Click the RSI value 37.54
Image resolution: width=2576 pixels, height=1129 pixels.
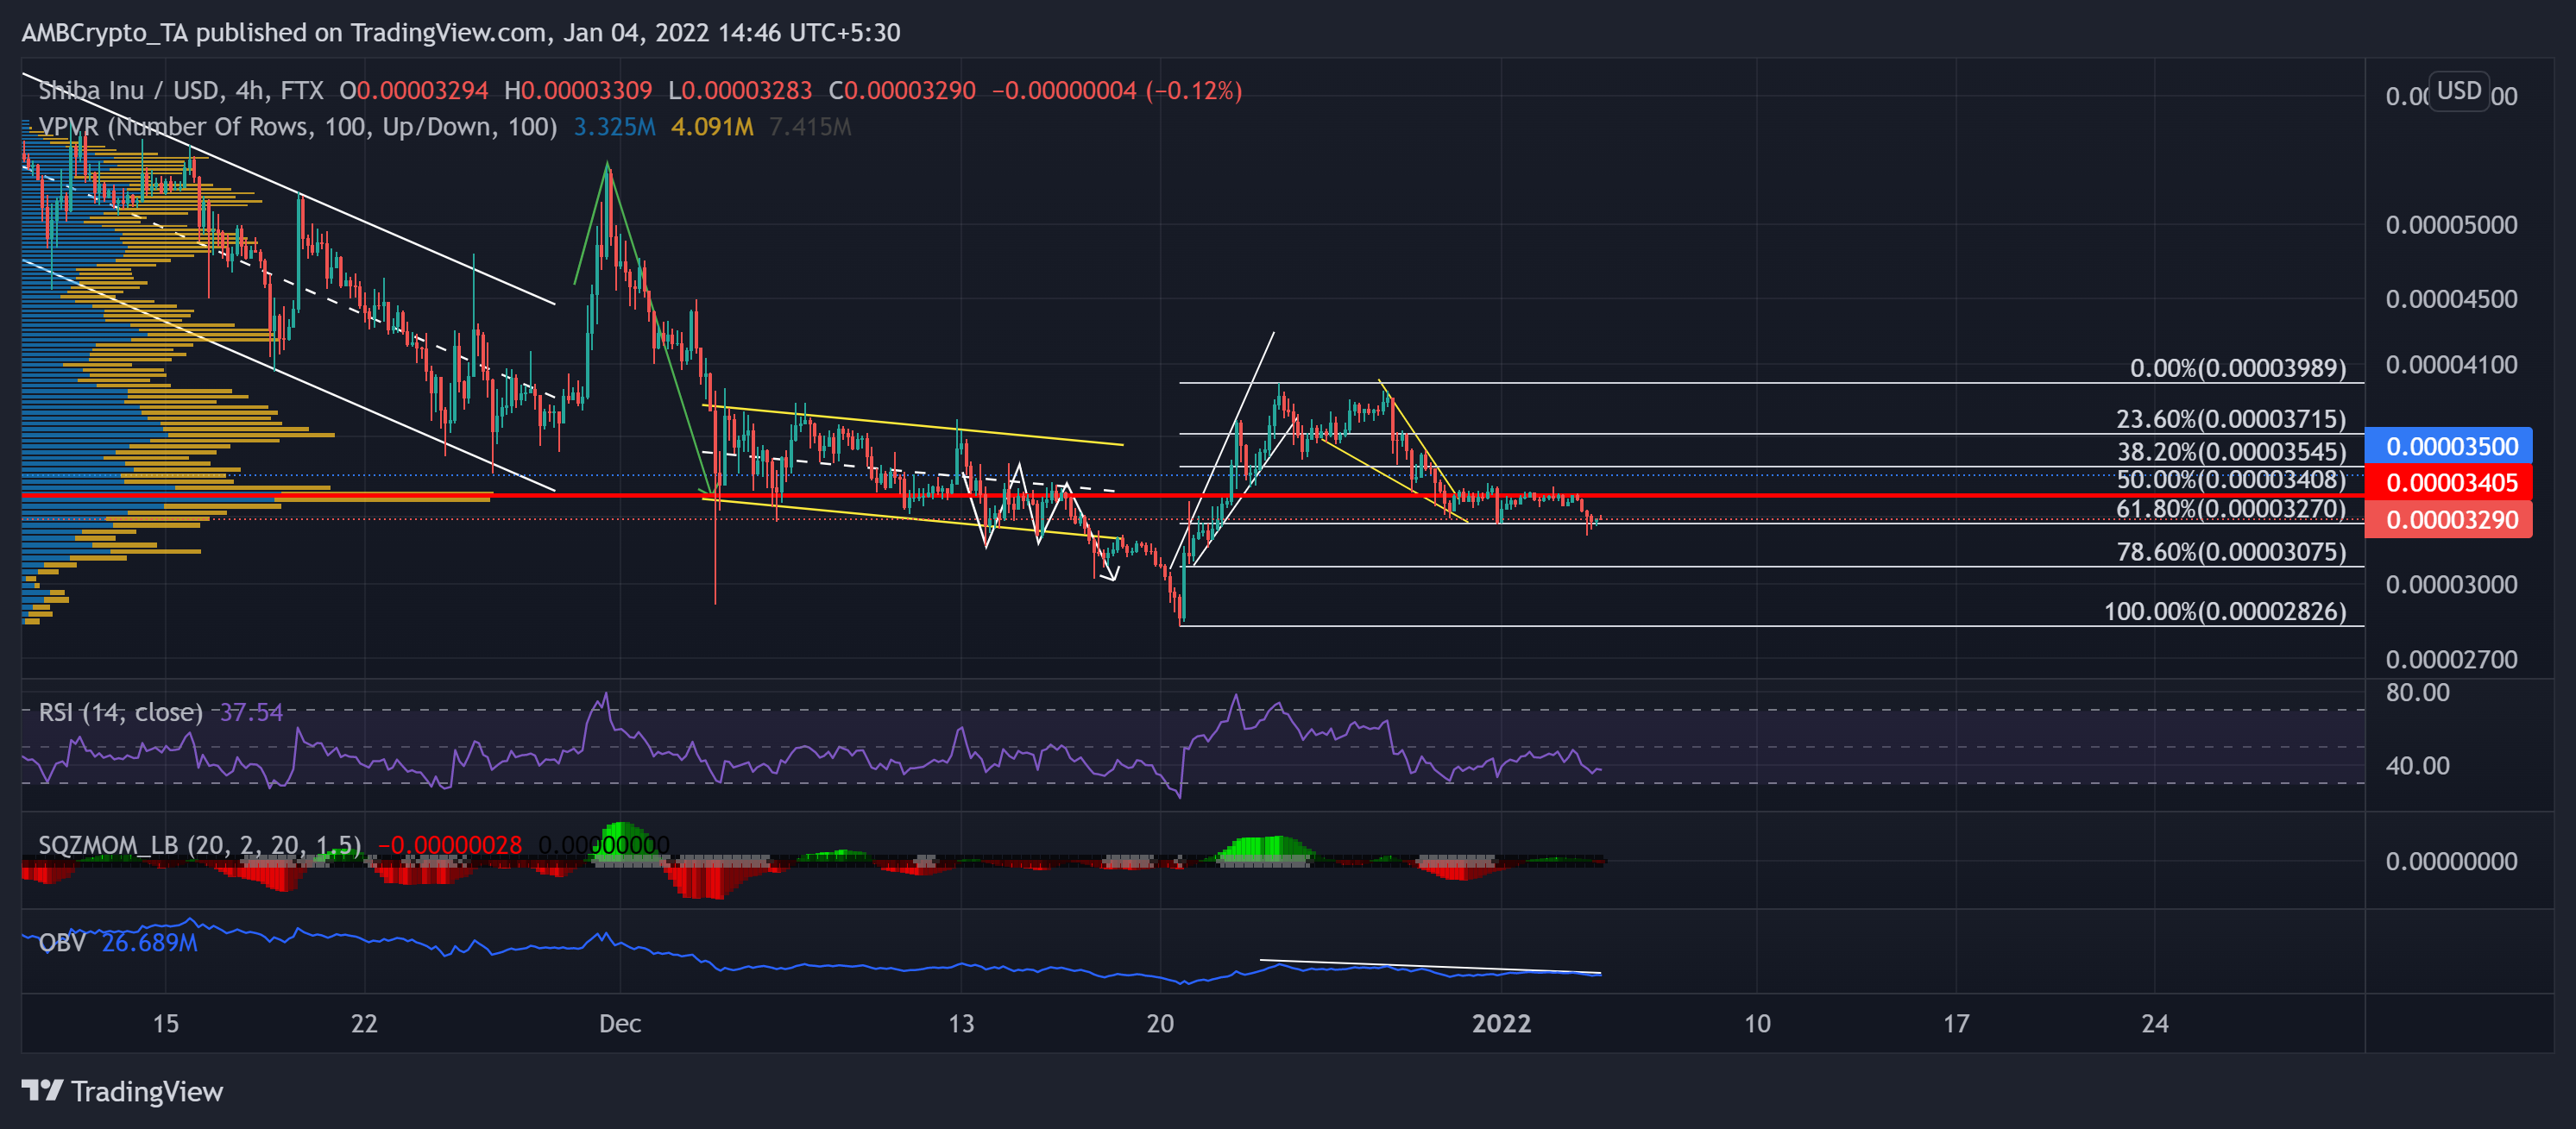pyautogui.click(x=251, y=712)
